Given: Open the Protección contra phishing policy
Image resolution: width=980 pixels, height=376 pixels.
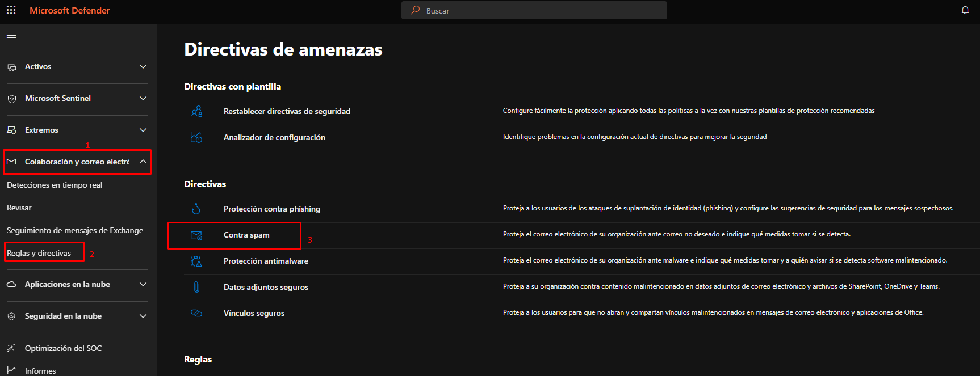Looking at the screenshot, I should coord(271,209).
